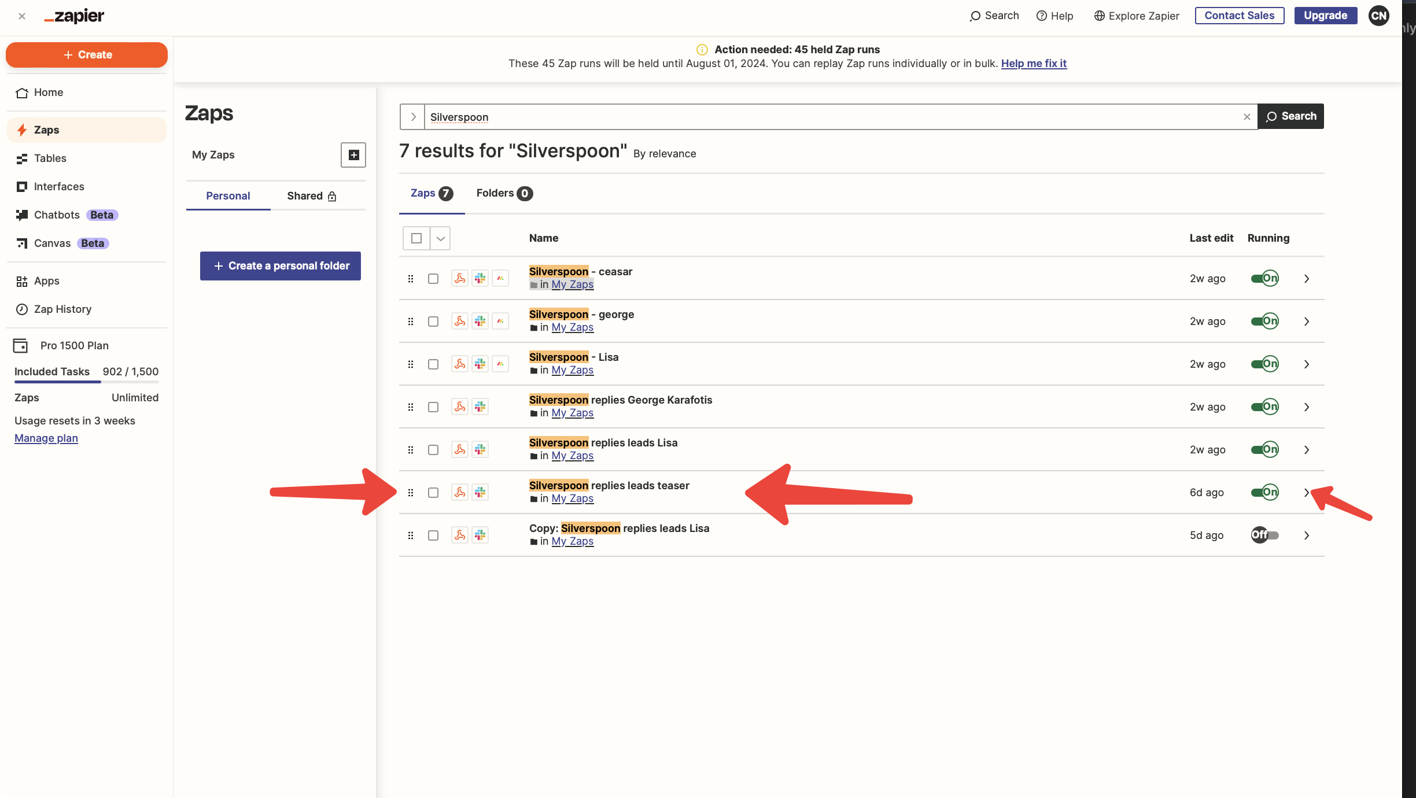Screen dimensions: 1416x798
Task: Click Slack app icon on Silverspoon - george row
Action: (x=480, y=322)
